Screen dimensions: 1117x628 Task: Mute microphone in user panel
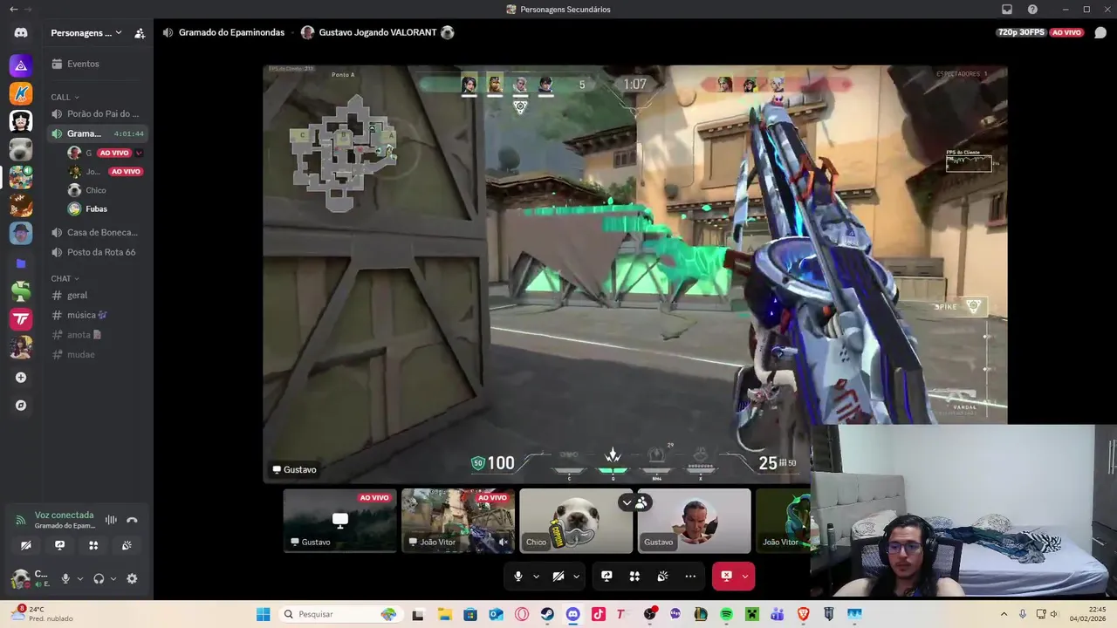pyautogui.click(x=65, y=578)
